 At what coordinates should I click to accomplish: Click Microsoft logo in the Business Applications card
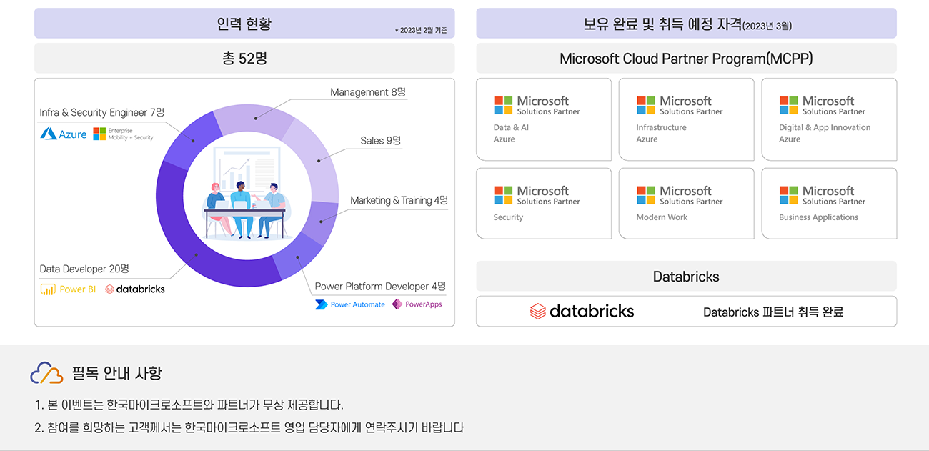coord(823,196)
